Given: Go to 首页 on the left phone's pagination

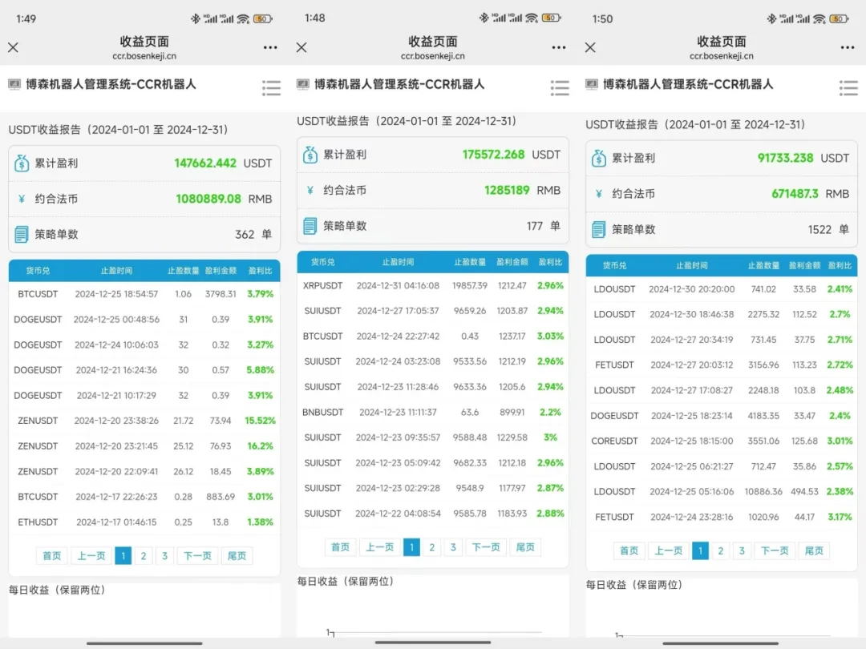Looking at the screenshot, I should coord(52,556).
